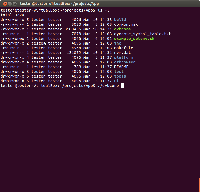Image resolution: width=200 pixels, height=192 pixels.
Task: Click the tools directory name
Action: tap(120, 76)
